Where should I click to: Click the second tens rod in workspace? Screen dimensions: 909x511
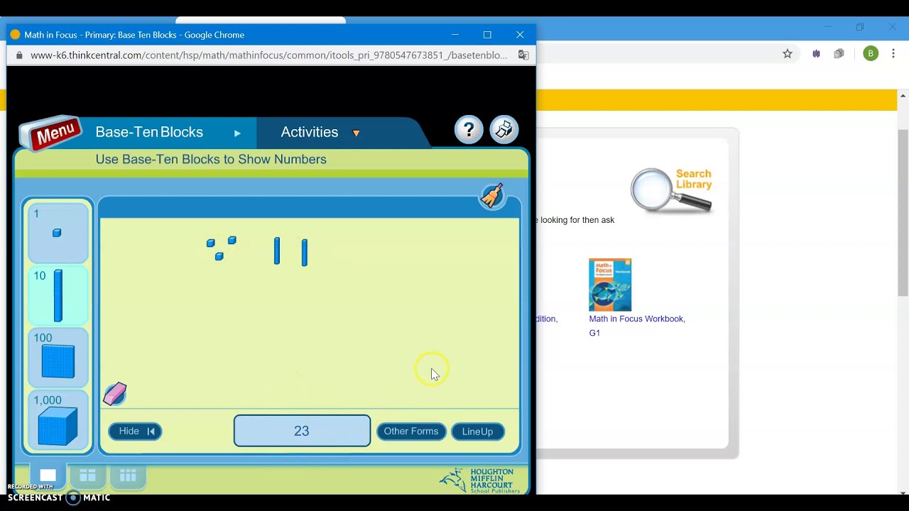305,253
